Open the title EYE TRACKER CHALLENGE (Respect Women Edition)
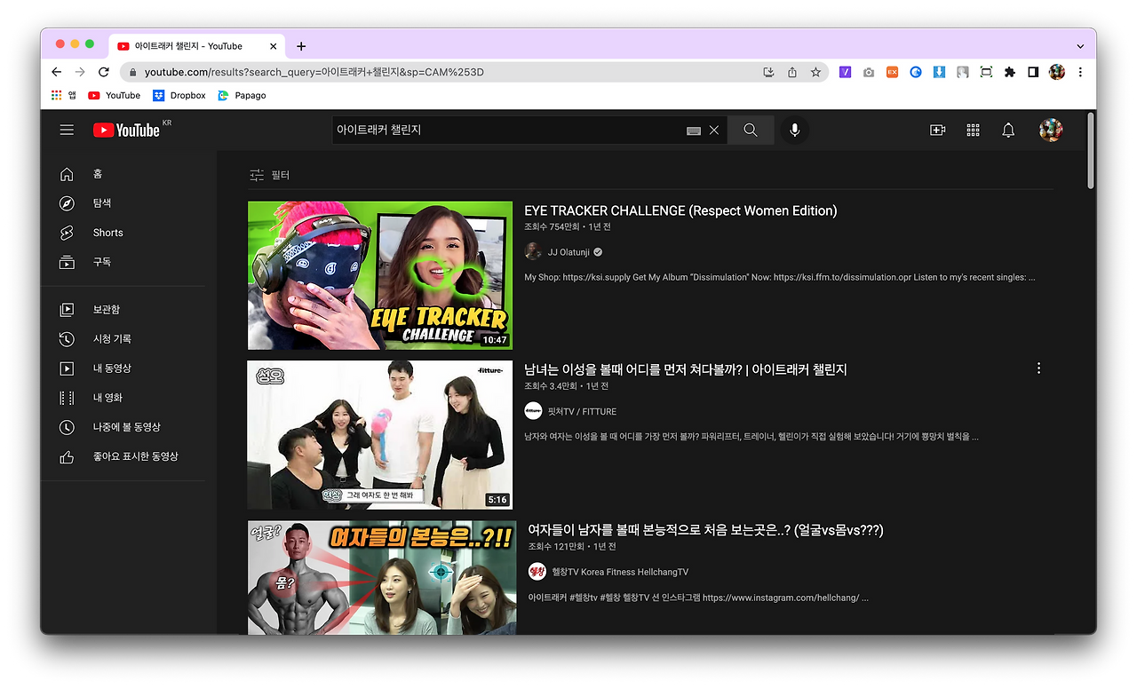 click(x=680, y=210)
